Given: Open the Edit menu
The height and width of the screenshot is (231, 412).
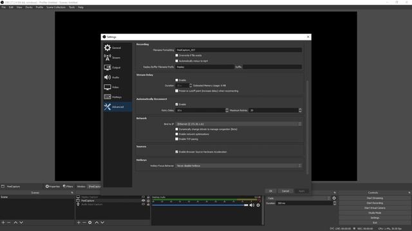Looking at the screenshot, I should [x=11, y=7].
